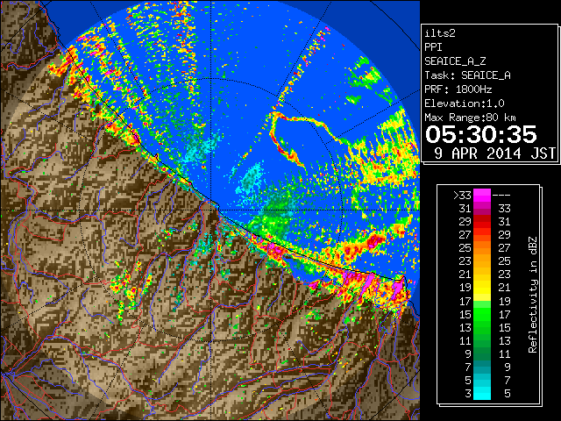Click the cyan color swatch at legend bottom

tap(482, 393)
